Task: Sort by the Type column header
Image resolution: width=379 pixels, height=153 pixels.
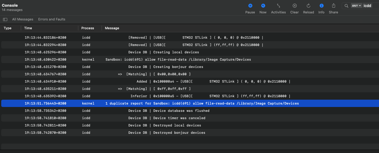Action: tap(8, 28)
